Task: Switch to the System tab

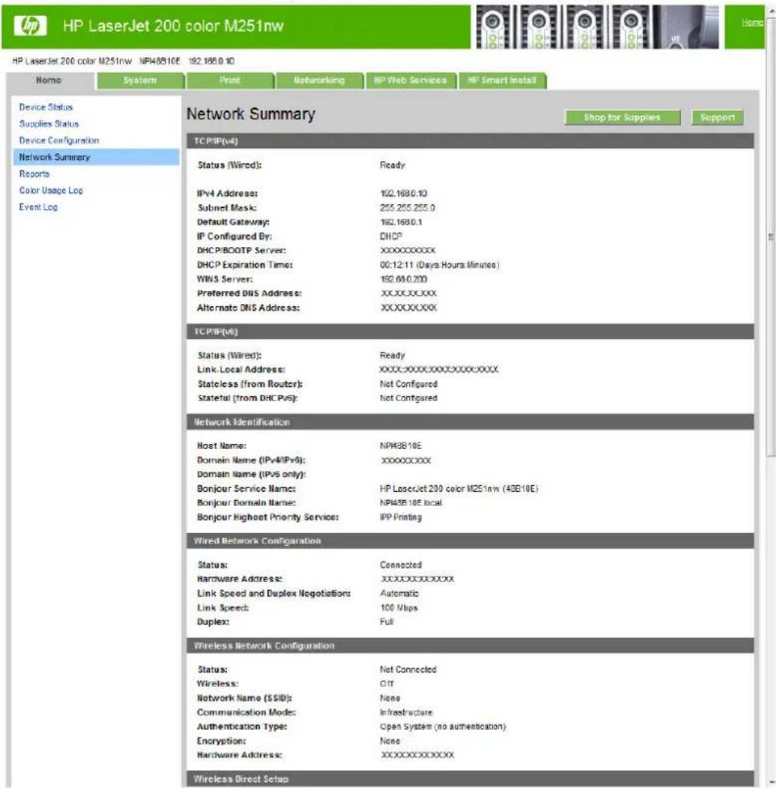Action: tap(141, 81)
